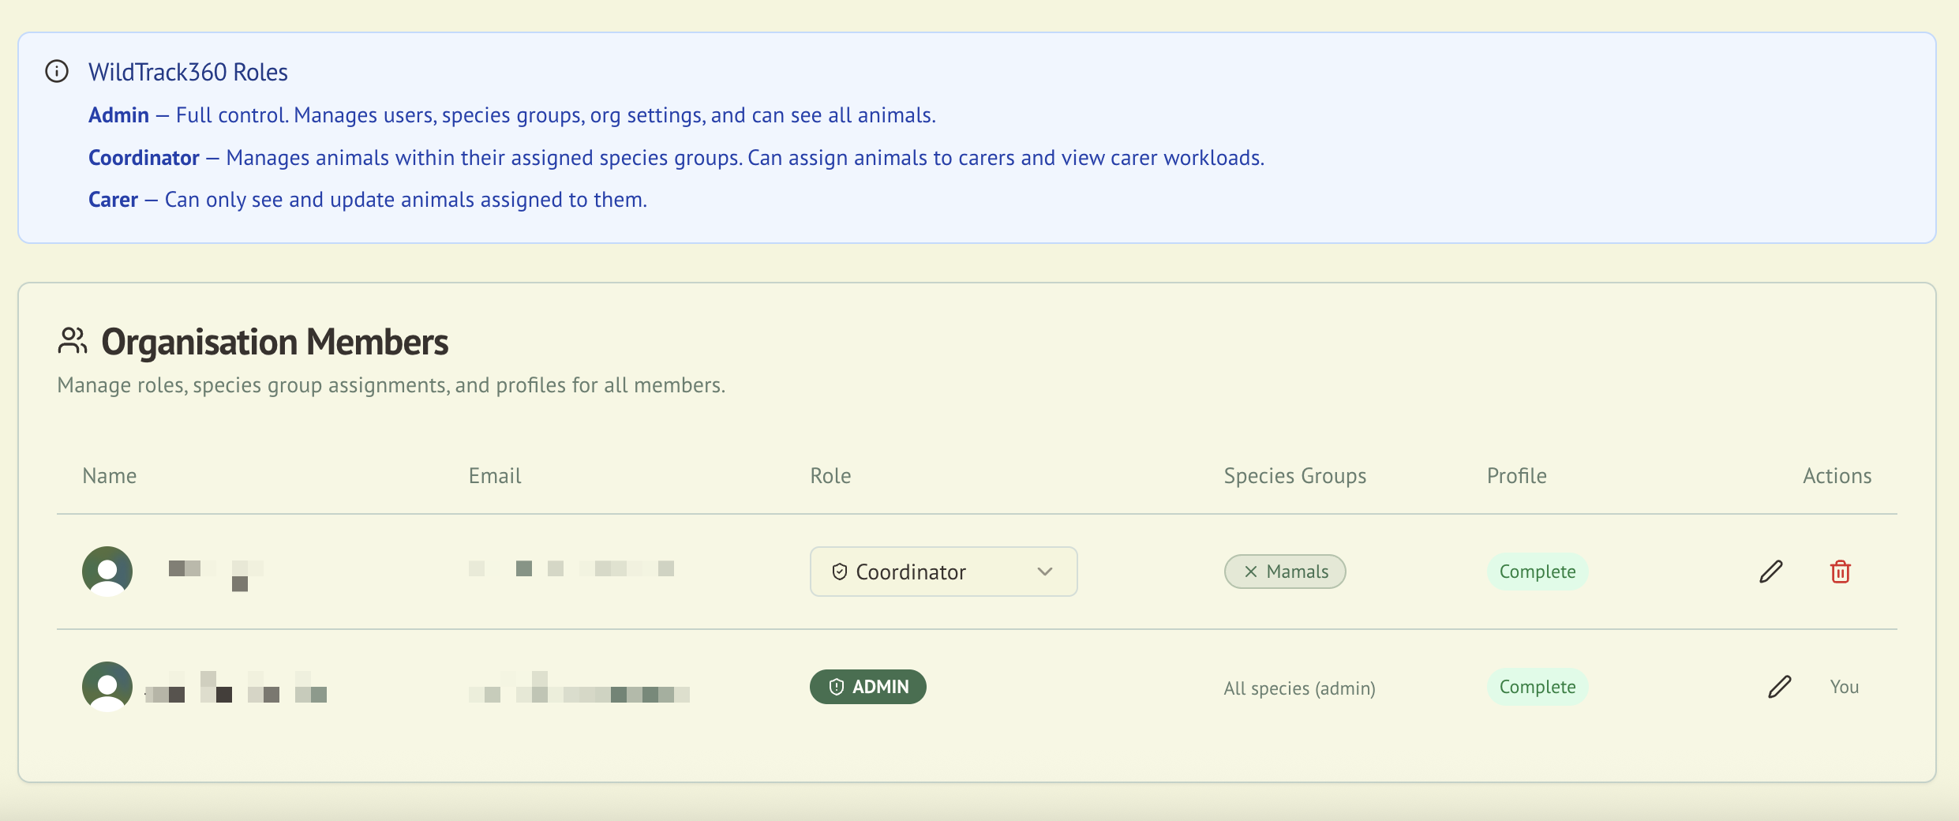Edit your own Admin profile pencil icon

pos(1779,687)
